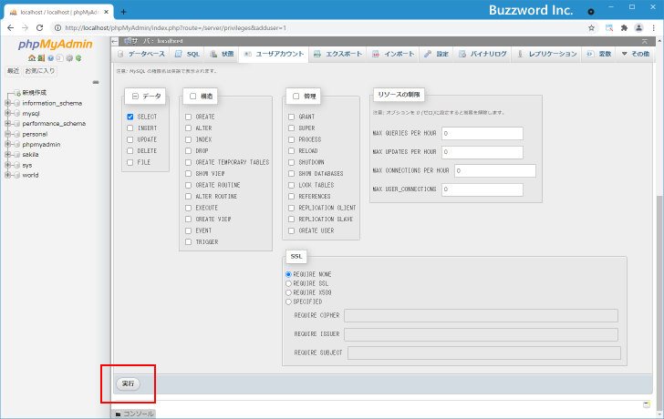
Task: Collapse the top panel with arrow icon
Action: pyautogui.click(x=645, y=41)
